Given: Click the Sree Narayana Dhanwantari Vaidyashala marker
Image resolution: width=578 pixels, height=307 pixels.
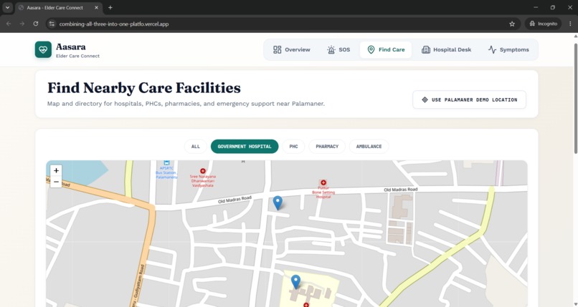Looking at the screenshot, I should 203,171.
